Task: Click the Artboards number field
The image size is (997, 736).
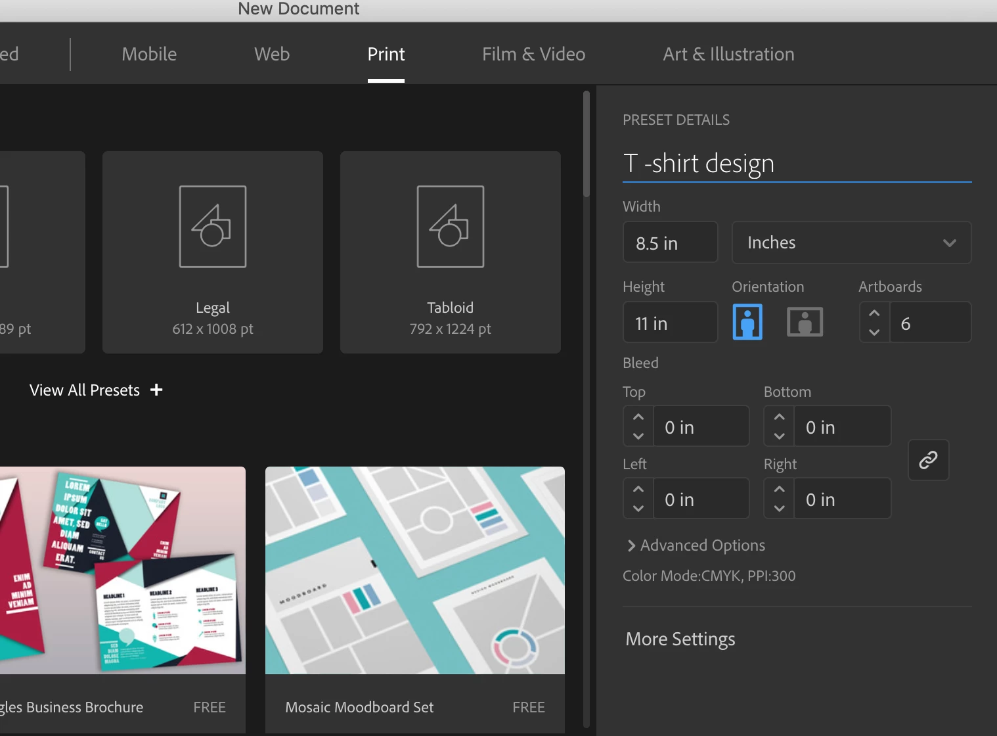Action: click(930, 323)
